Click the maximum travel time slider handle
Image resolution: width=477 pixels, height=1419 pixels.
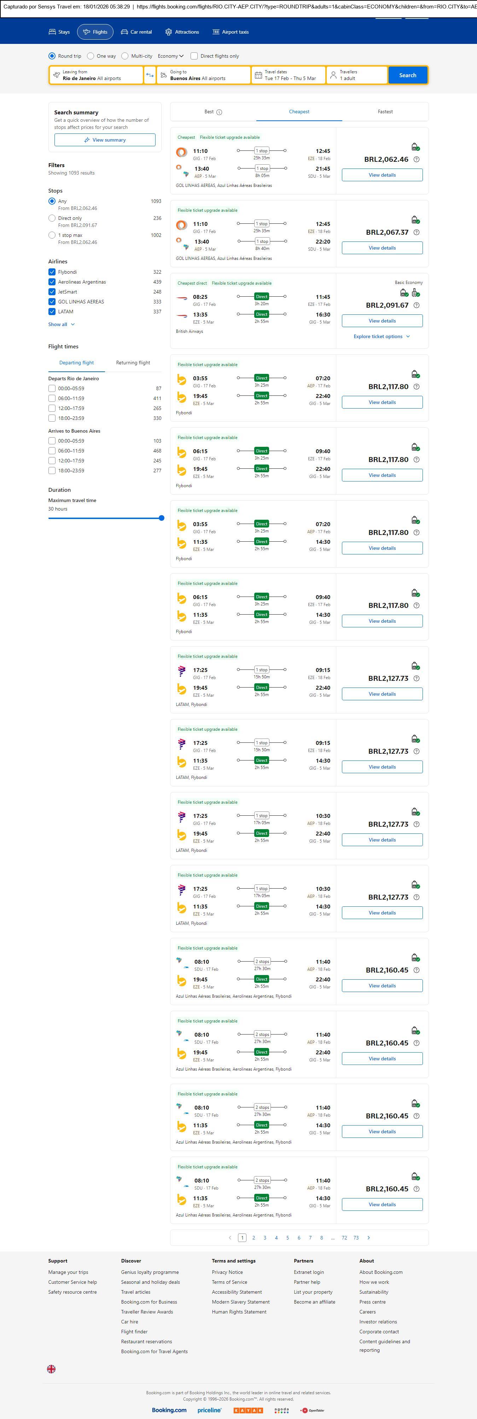[161, 518]
